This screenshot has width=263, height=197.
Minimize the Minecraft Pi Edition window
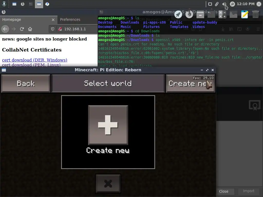pyautogui.click(x=202, y=70)
